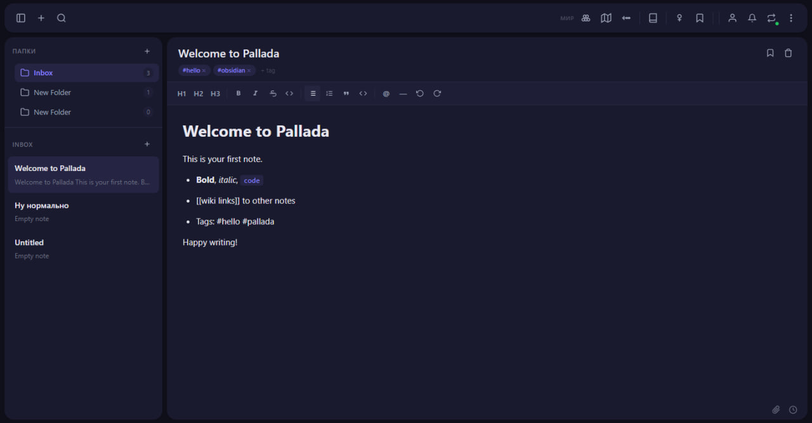Screen dimensions: 812x423
Task: Insert a horizontal rule divider
Action: coord(403,94)
